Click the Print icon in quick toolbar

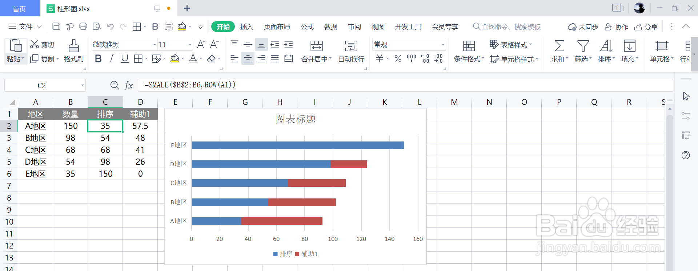click(83, 26)
